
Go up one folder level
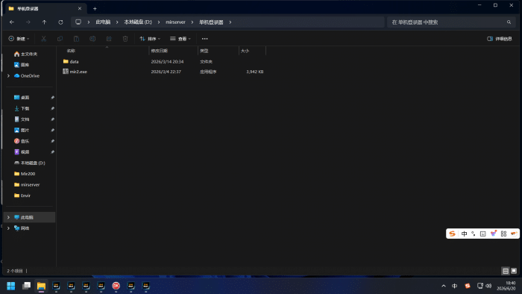point(44,22)
